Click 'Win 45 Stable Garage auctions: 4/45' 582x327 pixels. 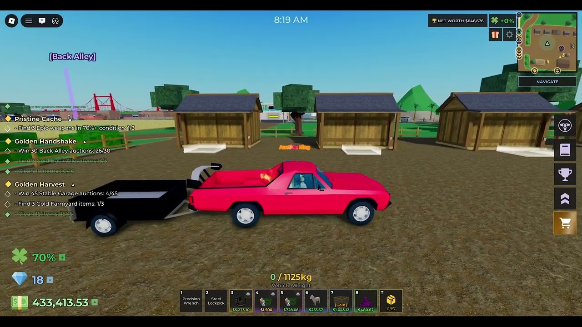pyautogui.click(x=66, y=193)
